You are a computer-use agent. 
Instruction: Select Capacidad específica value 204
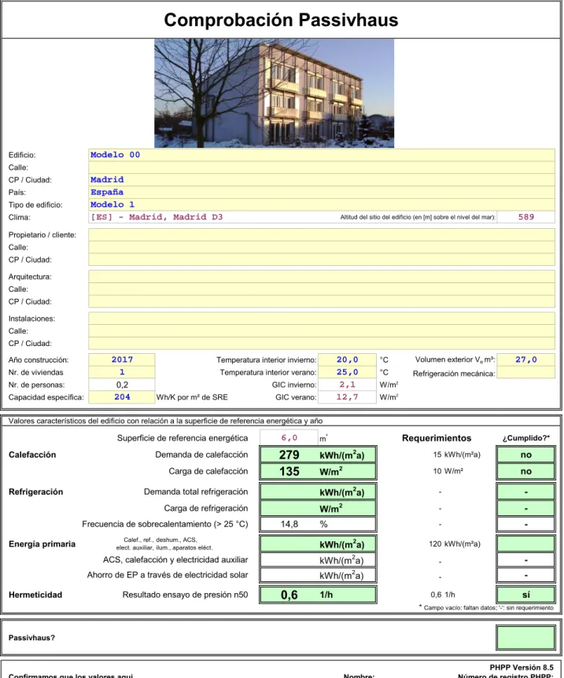122,397
